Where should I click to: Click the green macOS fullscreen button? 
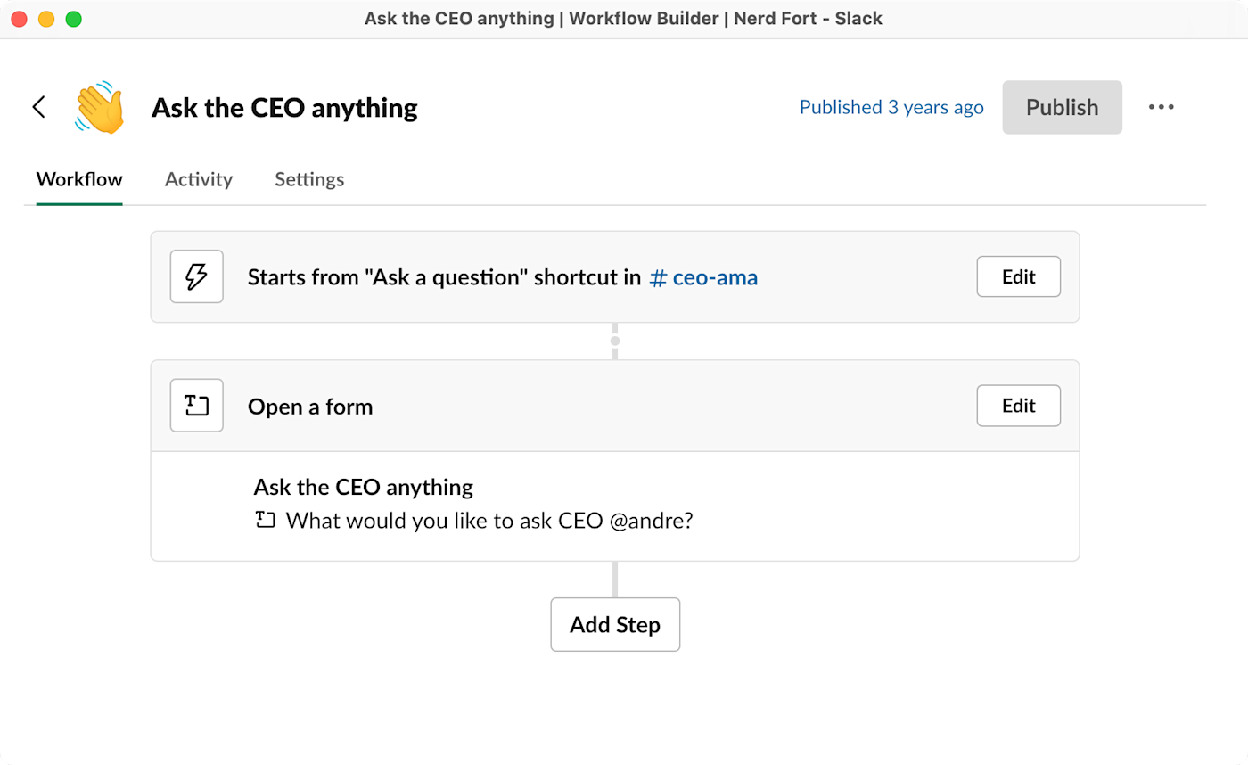point(74,19)
